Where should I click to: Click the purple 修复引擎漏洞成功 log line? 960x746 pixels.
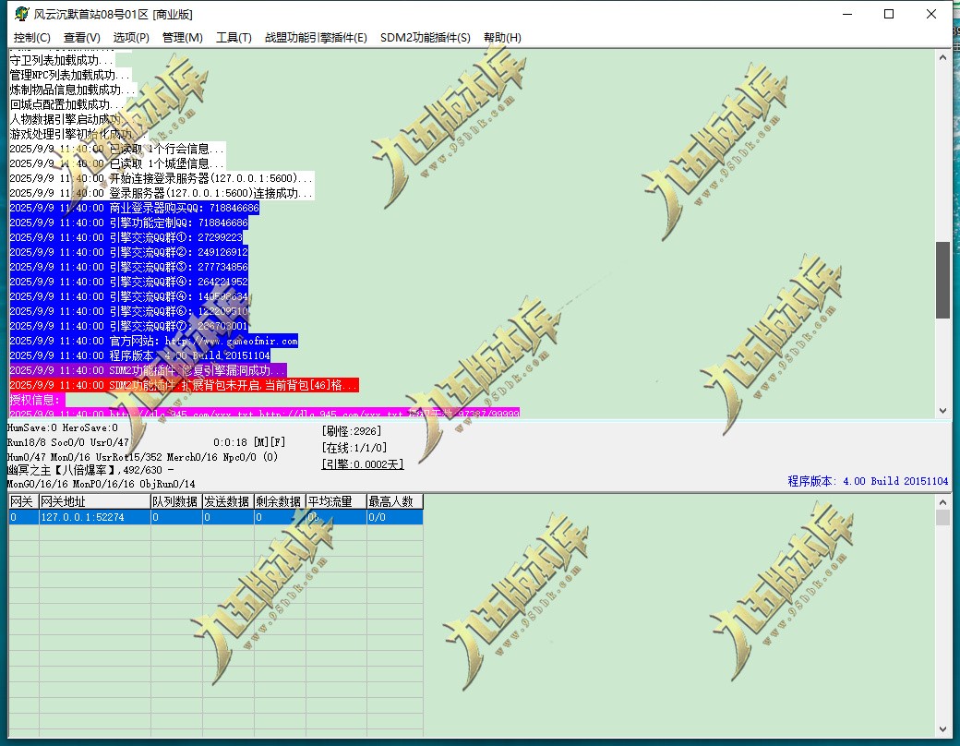(x=148, y=370)
